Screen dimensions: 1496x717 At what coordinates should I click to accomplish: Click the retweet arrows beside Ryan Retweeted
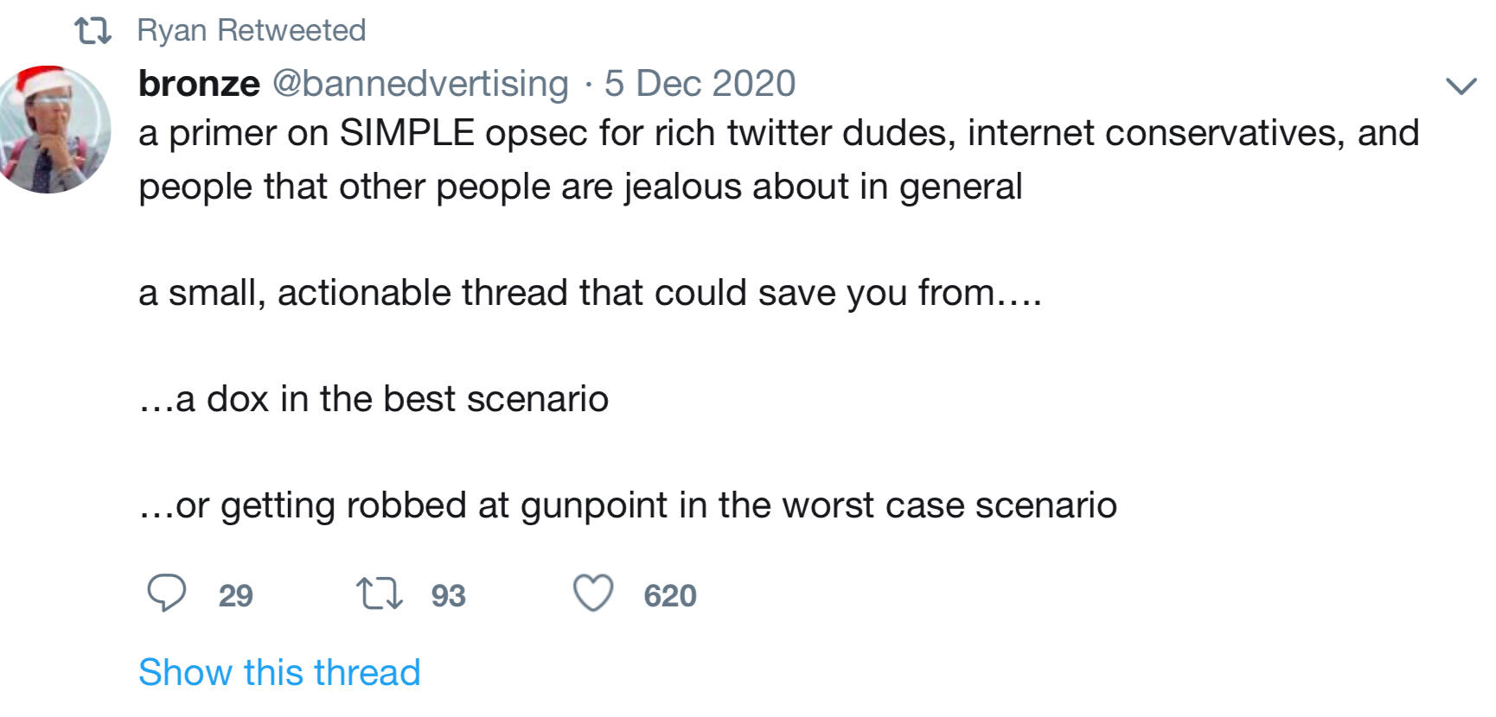point(93,31)
